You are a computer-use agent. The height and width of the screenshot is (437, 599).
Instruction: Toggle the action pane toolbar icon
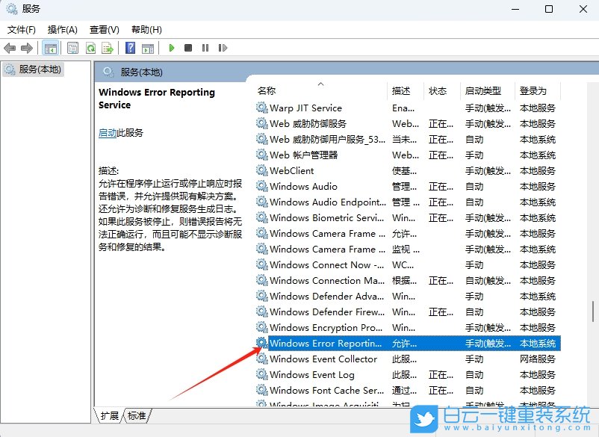click(x=147, y=47)
